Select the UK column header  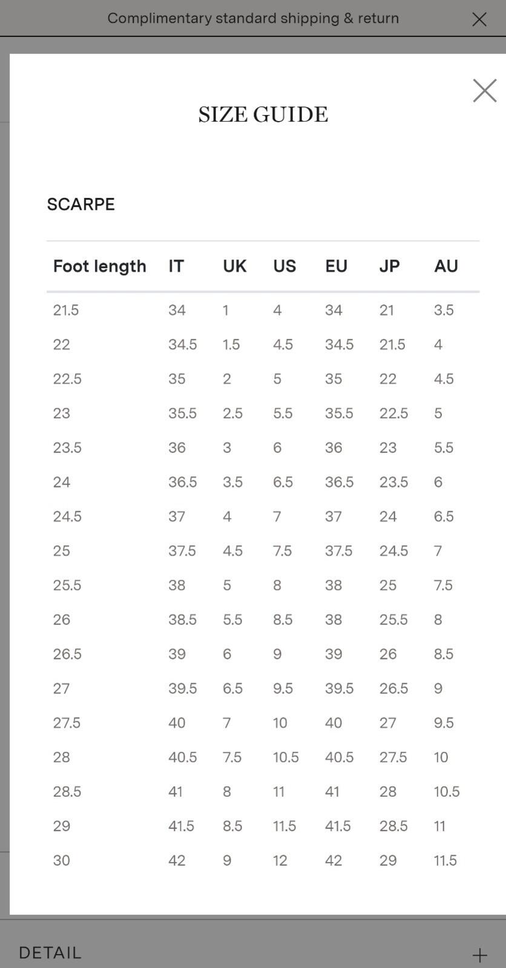tap(235, 266)
